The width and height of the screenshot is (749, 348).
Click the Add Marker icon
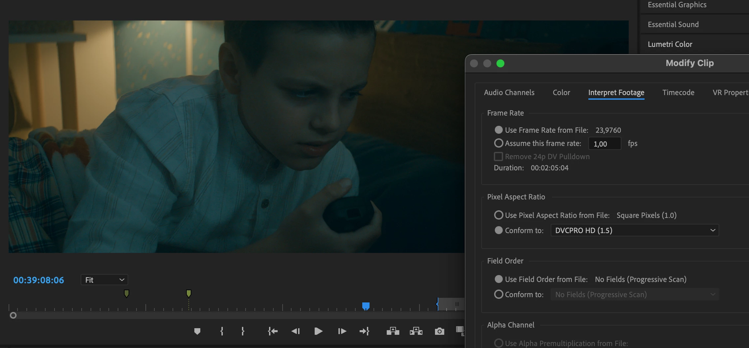tap(197, 331)
